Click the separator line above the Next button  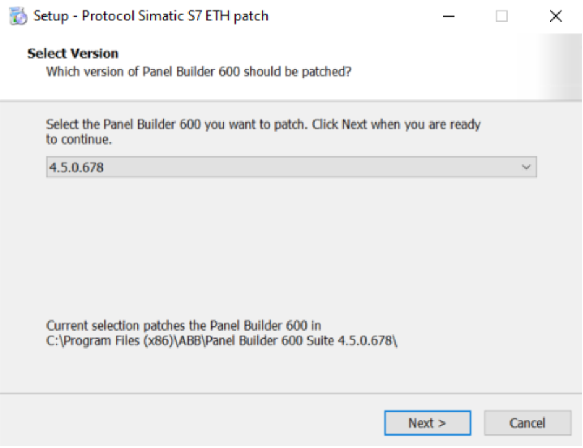tap(291, 393)
